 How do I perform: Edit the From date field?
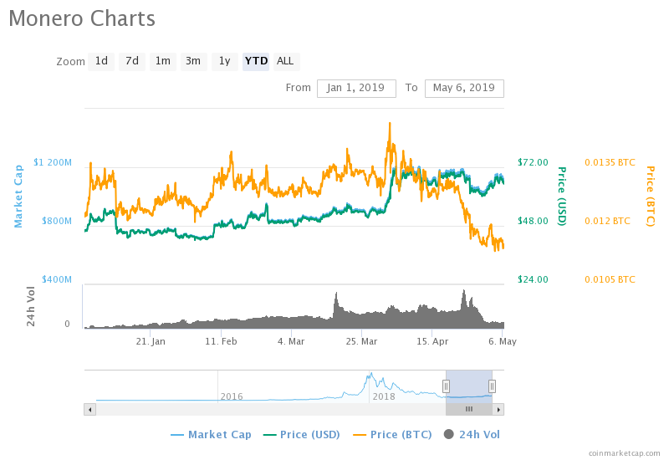(x=356, y=89)
